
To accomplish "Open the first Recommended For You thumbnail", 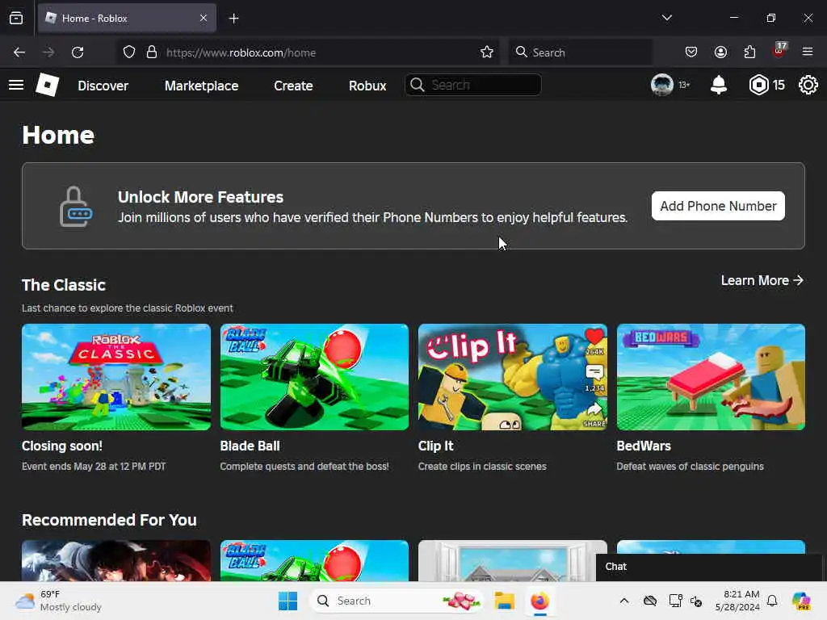I will click(116, 560).
